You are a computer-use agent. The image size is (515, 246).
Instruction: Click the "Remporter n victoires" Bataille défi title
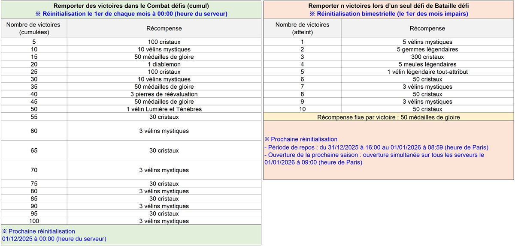pos(388,6)
